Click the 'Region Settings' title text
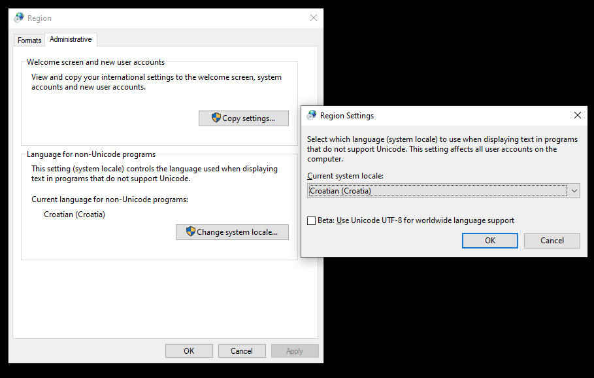The width and height of the screenshot is (594, 378). point(347,116)
